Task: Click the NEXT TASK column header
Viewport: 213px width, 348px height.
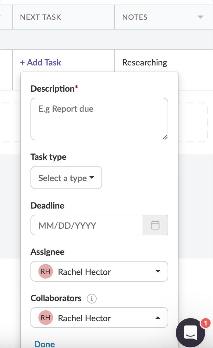Action: point(41,17)
